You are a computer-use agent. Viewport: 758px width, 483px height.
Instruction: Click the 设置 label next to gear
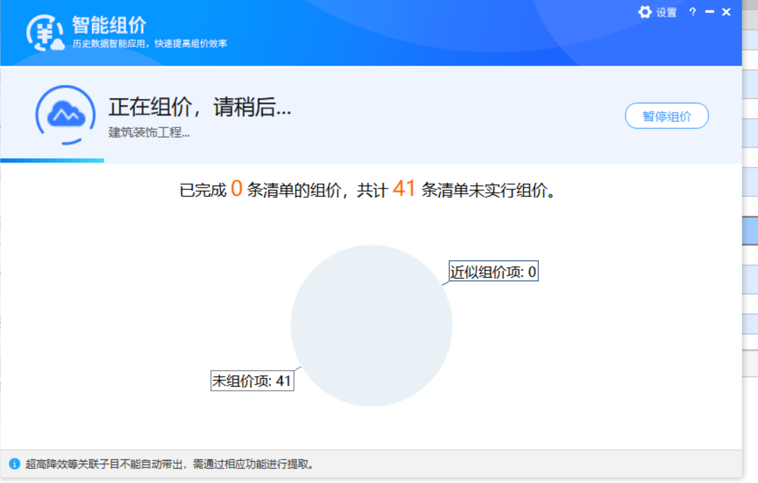click(x=666, y=13)
